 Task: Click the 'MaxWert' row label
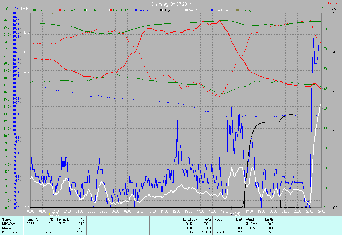tap(9, 228)
